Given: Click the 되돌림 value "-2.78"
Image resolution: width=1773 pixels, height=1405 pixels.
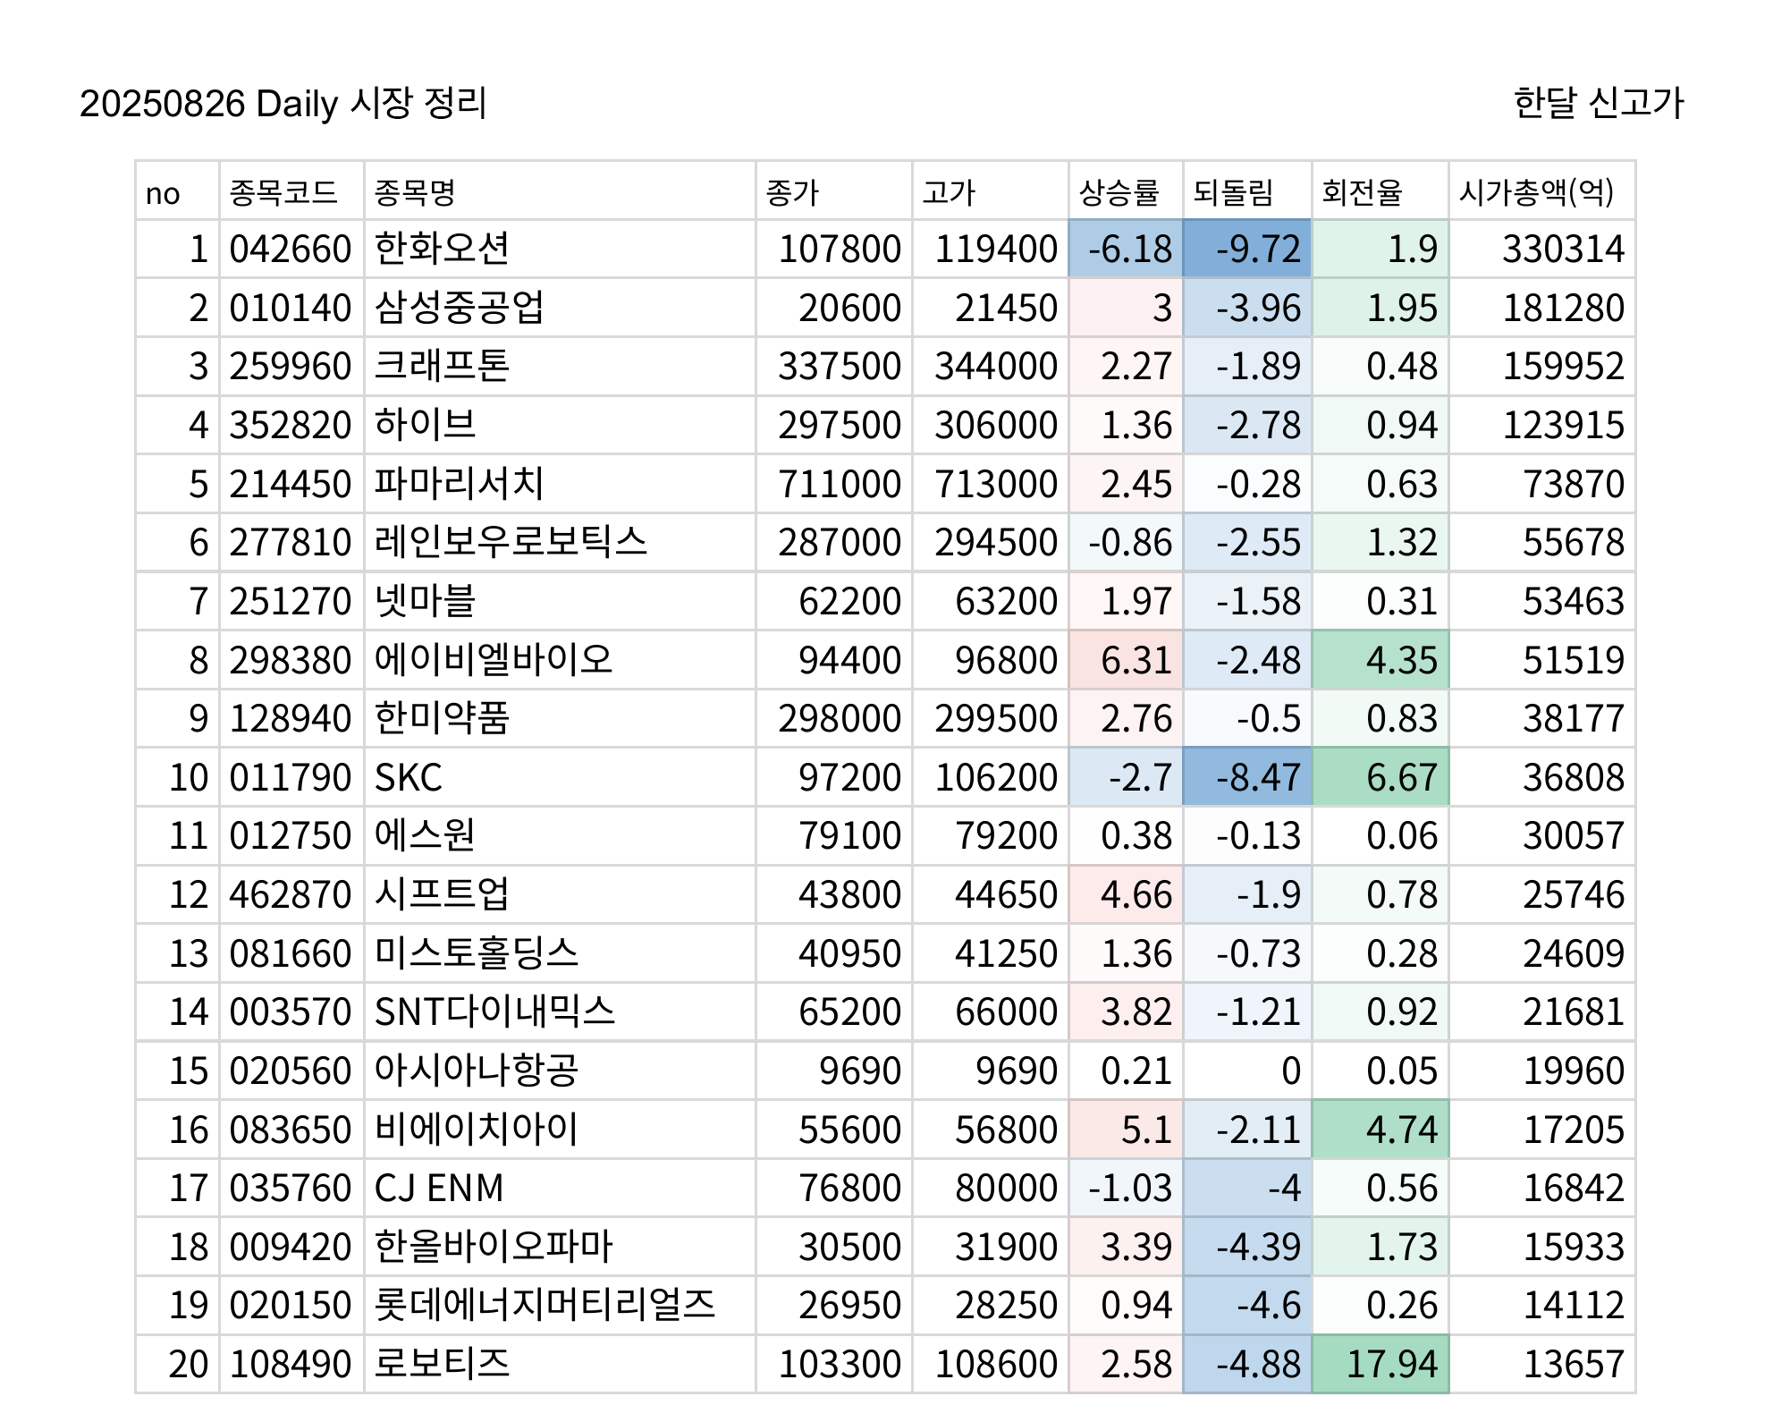Looking at the screenshot, I should (1258, 426).
